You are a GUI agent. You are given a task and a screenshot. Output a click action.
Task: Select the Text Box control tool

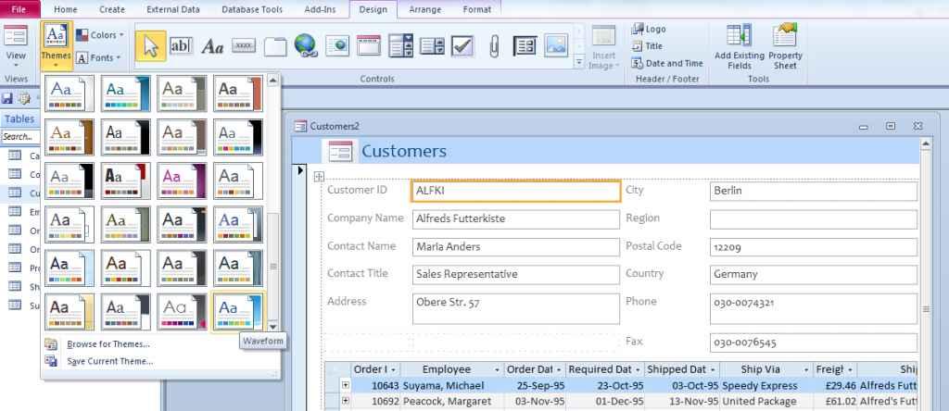point(181,45)
